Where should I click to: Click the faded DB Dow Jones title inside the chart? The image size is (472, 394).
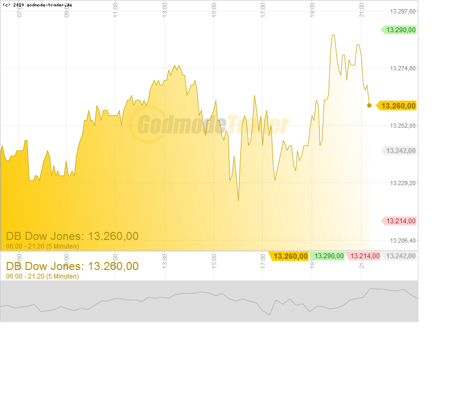click(72, 236)
